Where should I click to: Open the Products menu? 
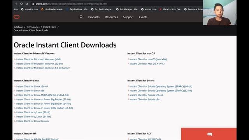coord(94,17)
